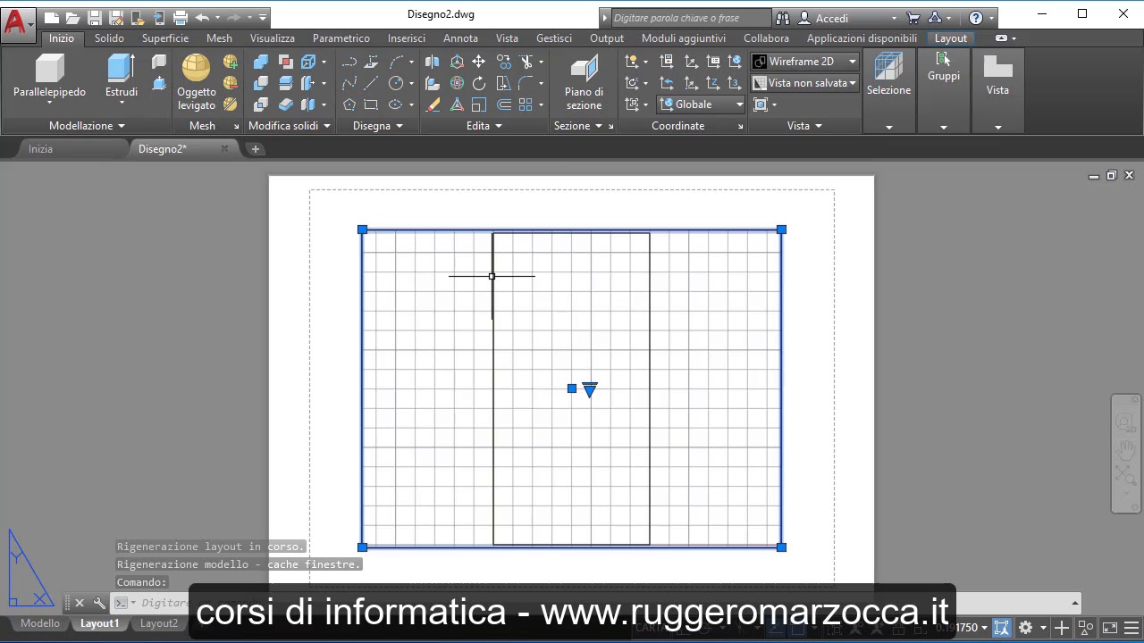Toggle the viewport maximize button in status bar

pos(1002,628)
